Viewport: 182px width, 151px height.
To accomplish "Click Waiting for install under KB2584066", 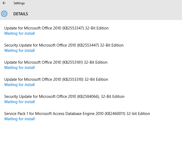I will pyautogui.click(x=19, y=102).
